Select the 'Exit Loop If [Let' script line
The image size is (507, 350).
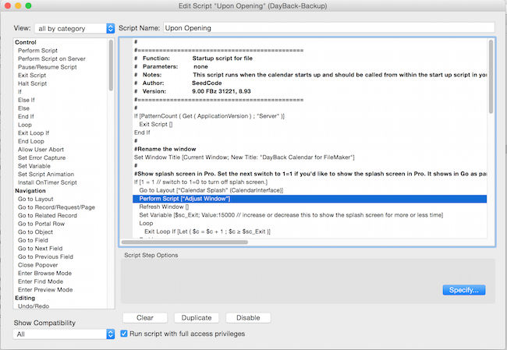tap(207, 232)
